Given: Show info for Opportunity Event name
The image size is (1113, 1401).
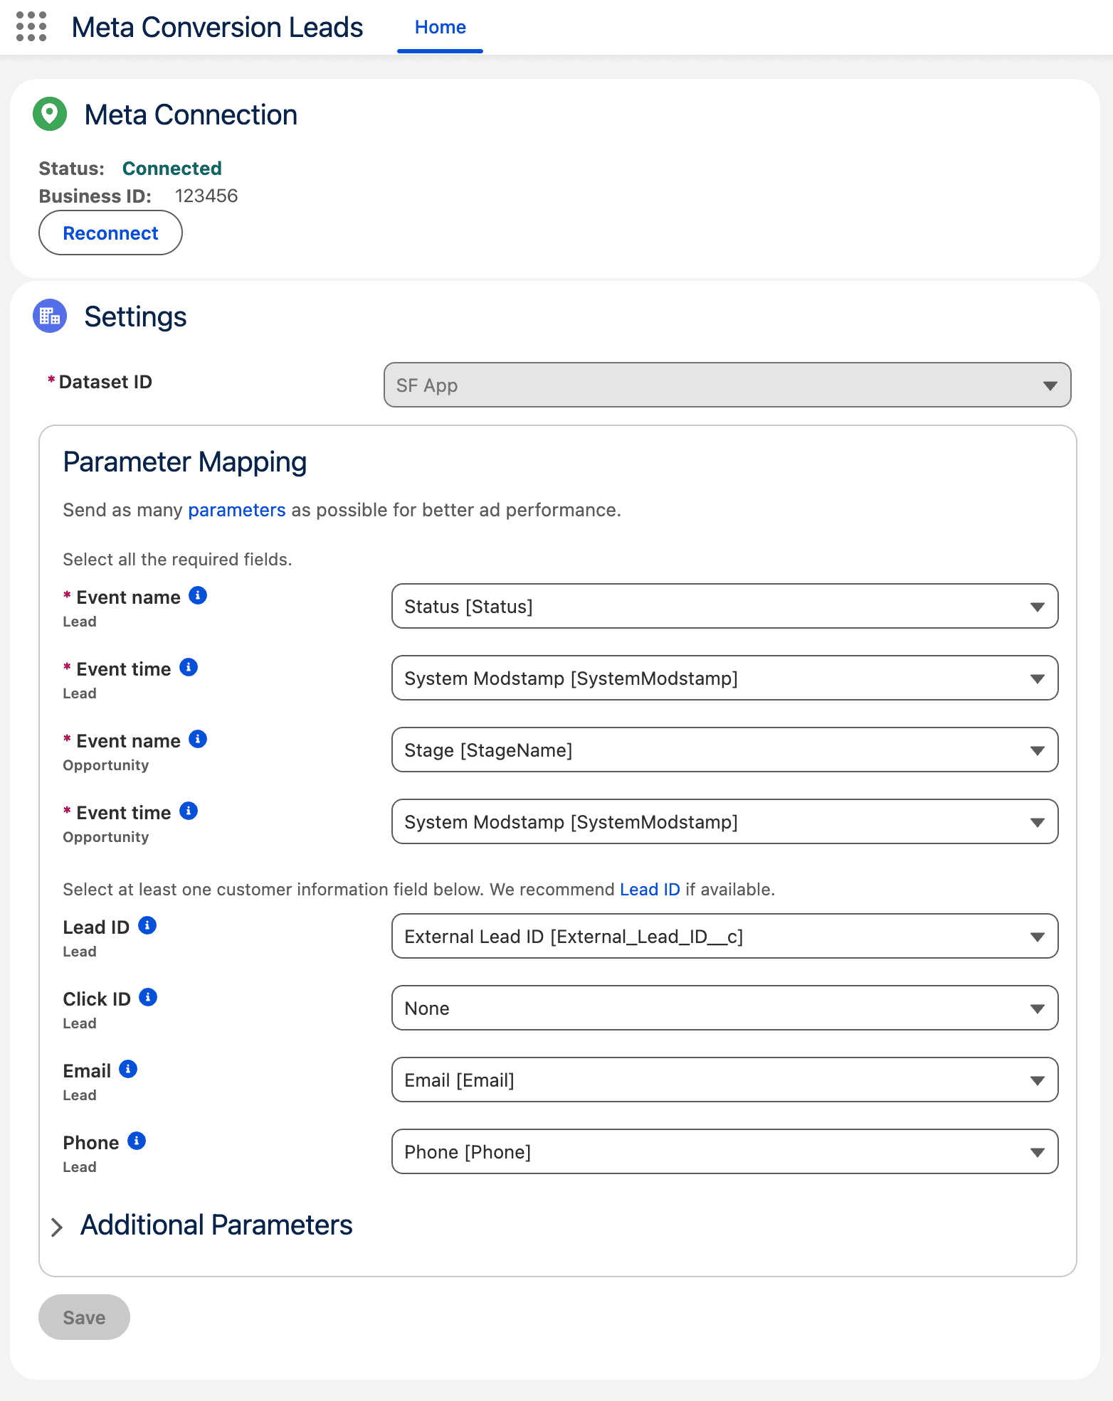Looking at the screenshot, I should coord(198,739).
